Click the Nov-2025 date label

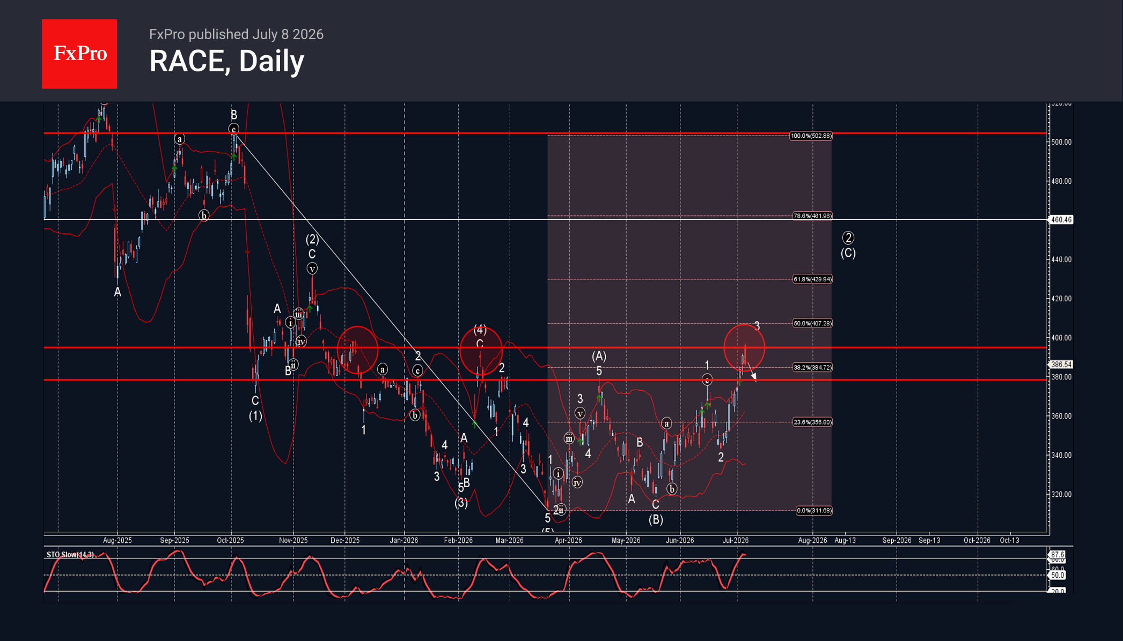[x=293, y=540]
